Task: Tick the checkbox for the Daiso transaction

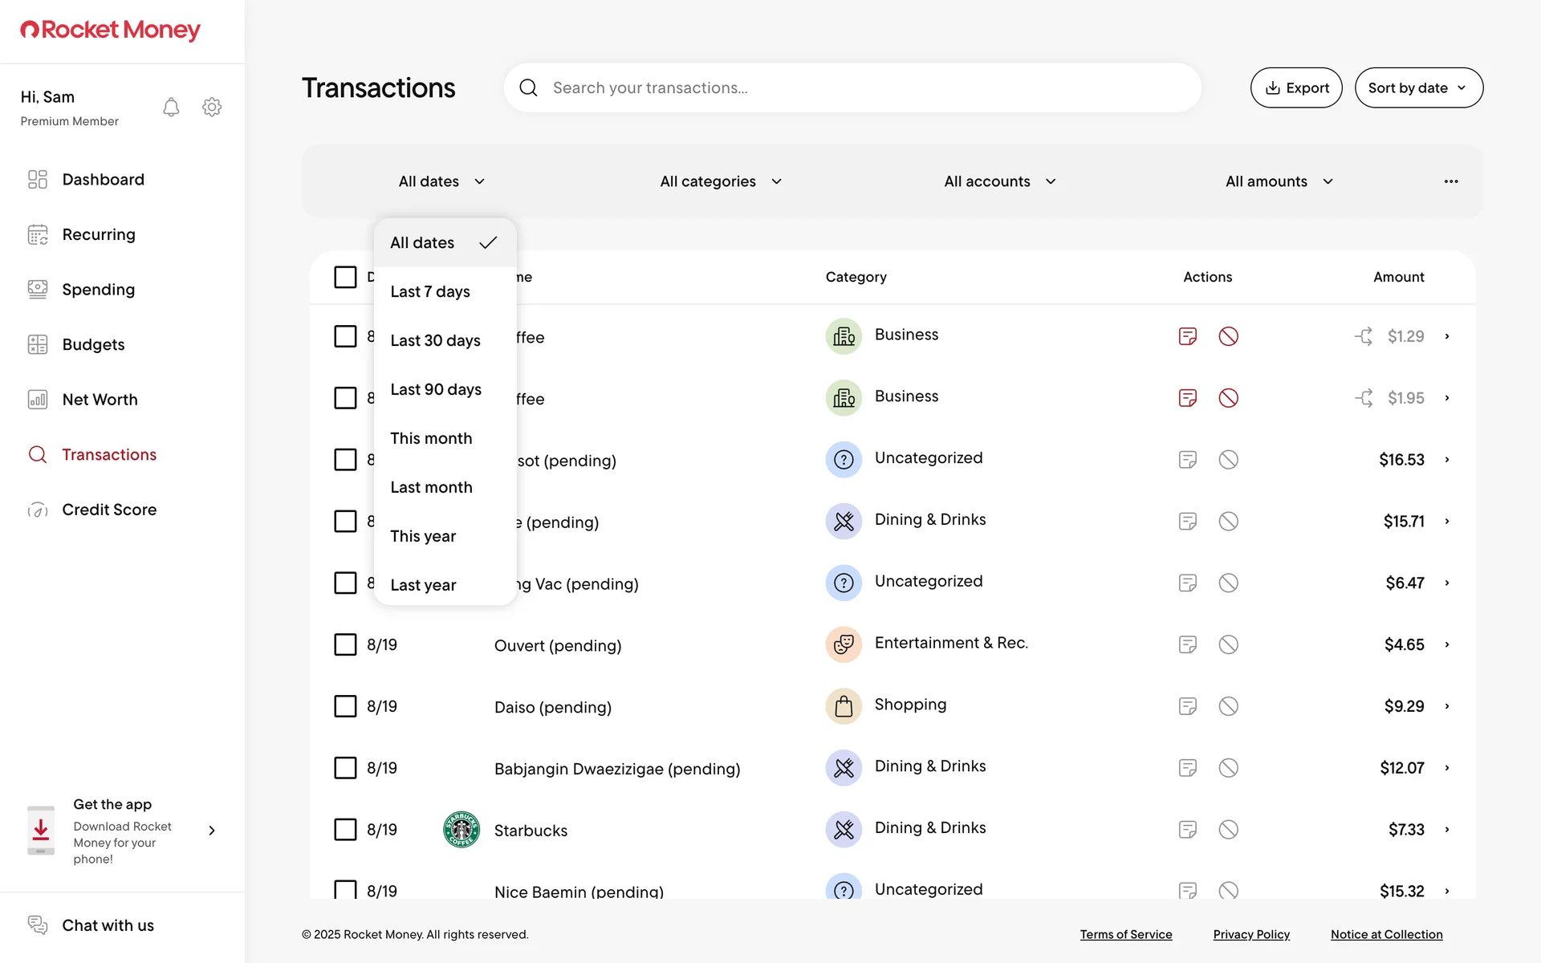Action: (x=345, y=706)
